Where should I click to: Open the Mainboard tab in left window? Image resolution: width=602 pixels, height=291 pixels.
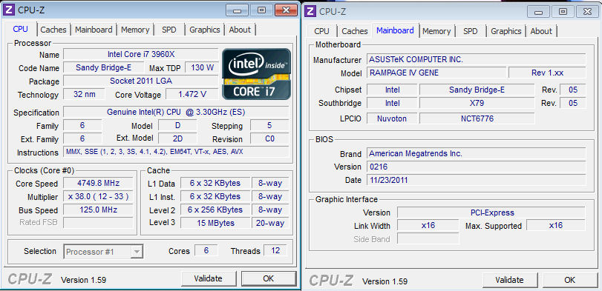[94, 30]
